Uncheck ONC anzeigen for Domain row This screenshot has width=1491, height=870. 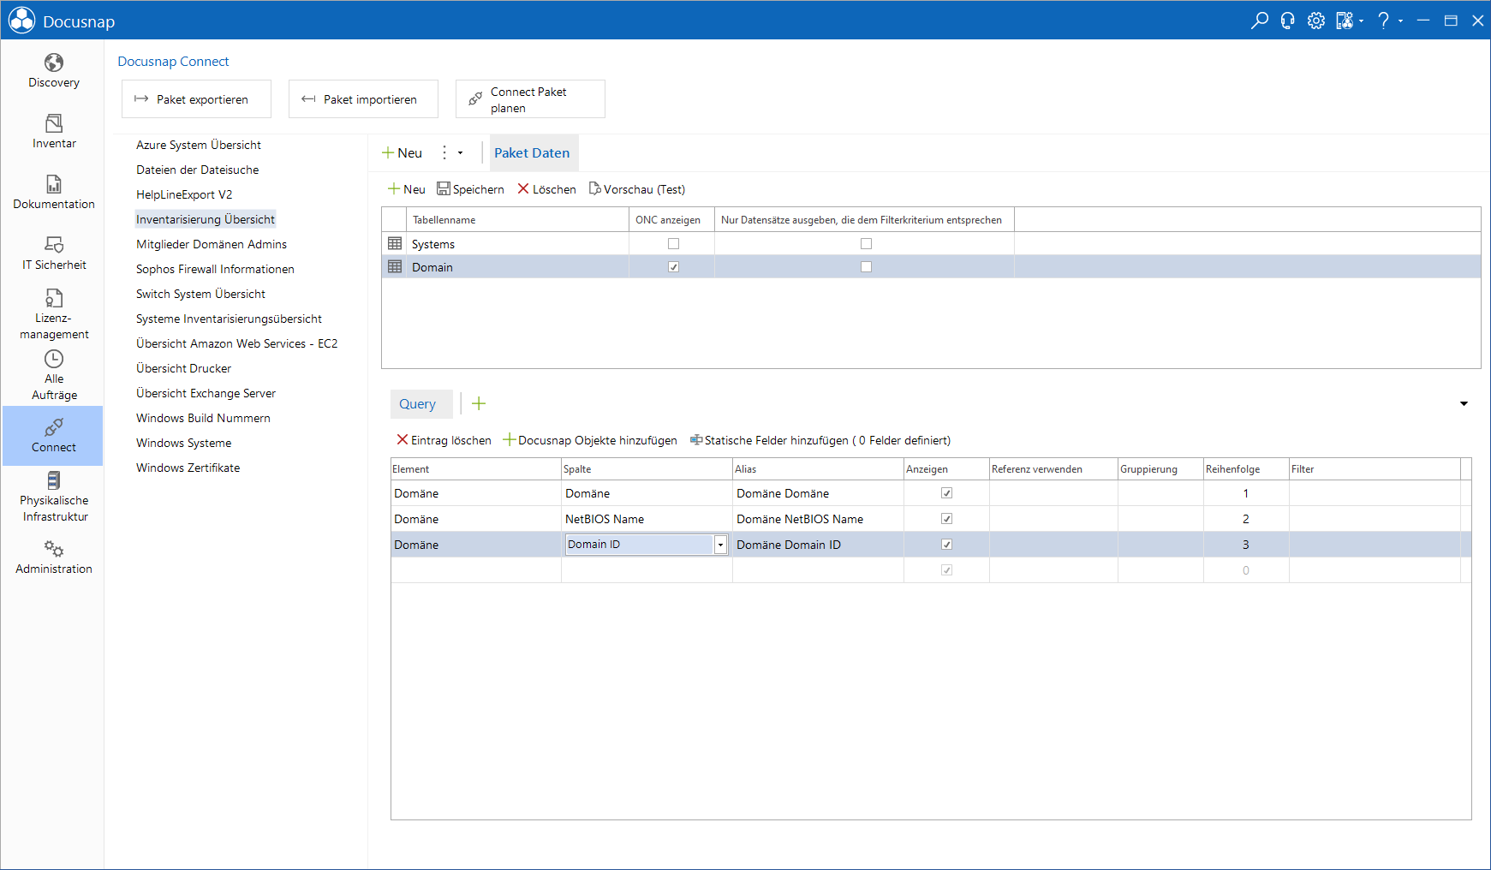tap(673, 267)
